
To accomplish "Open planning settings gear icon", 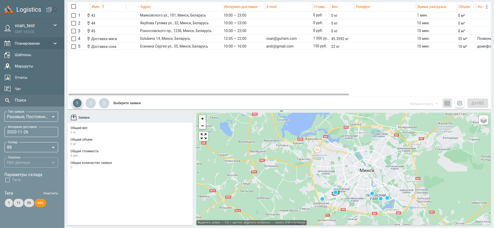I will click(459, 103).
